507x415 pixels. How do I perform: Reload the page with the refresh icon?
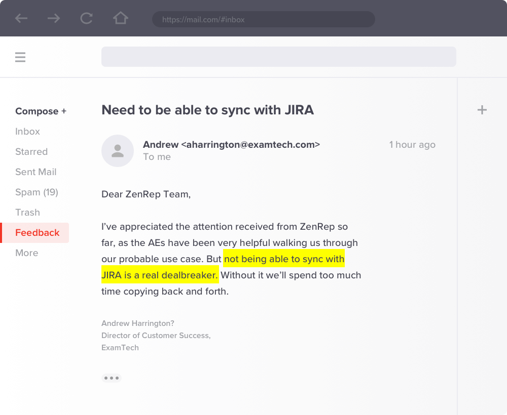86,18
